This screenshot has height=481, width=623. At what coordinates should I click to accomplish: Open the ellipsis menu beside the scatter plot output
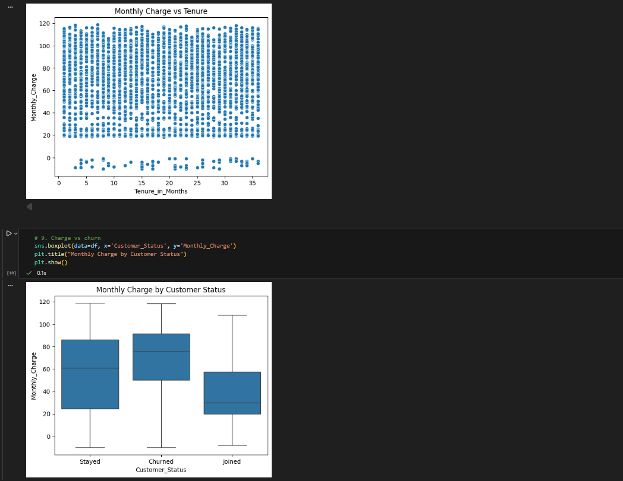click(x=9, y=8)
